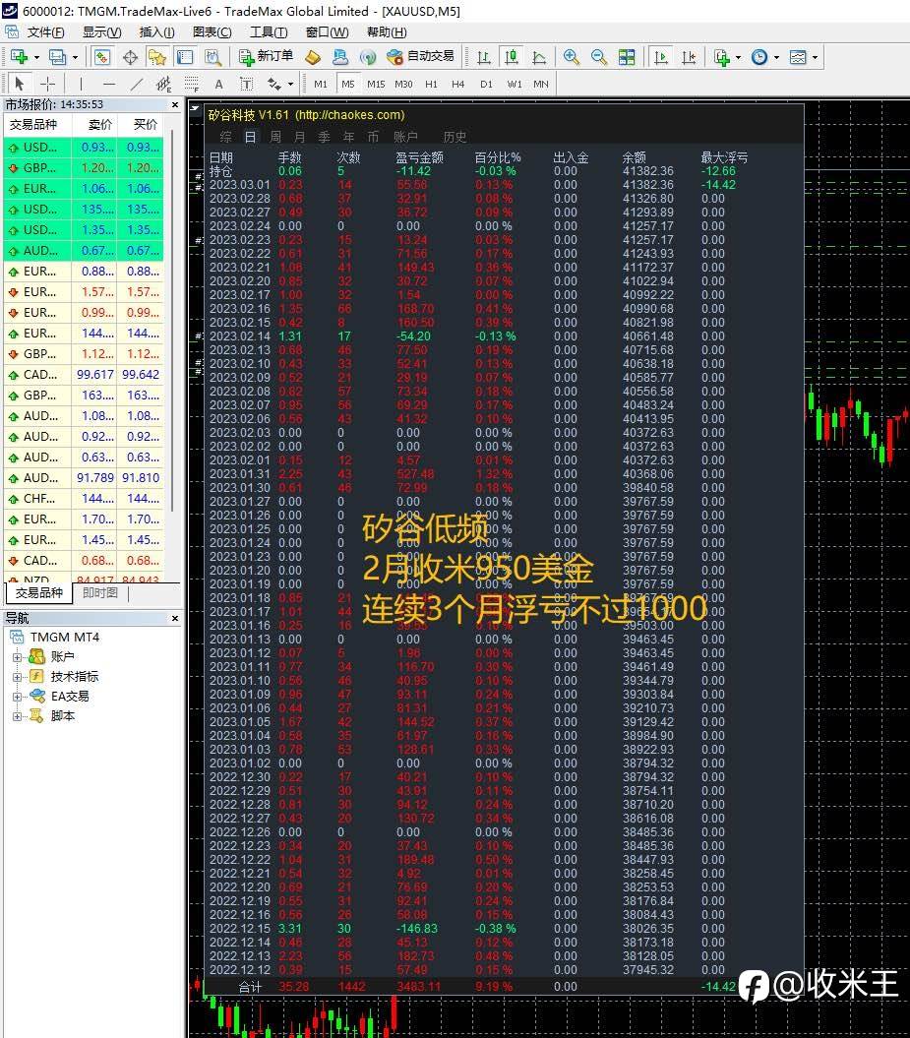Open the signals radio-wave icon
Screen dimensions: 910x1038
[x=367, y=57]
